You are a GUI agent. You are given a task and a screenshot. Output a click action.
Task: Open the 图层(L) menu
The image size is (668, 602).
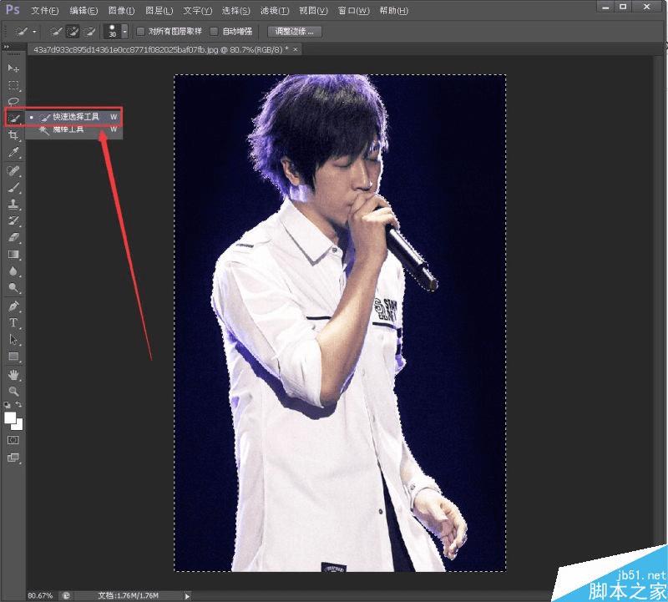[x=159, y=11]
